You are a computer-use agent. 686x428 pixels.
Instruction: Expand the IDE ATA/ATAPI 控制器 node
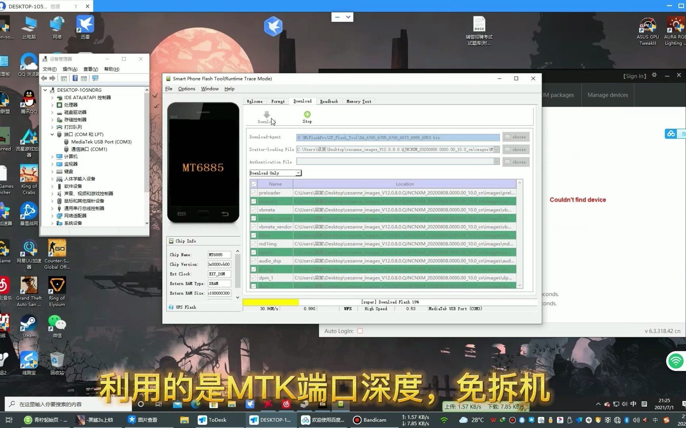point(52,97)
